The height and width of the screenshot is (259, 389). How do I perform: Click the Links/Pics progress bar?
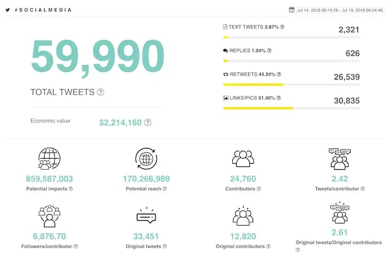click(291, 108)
